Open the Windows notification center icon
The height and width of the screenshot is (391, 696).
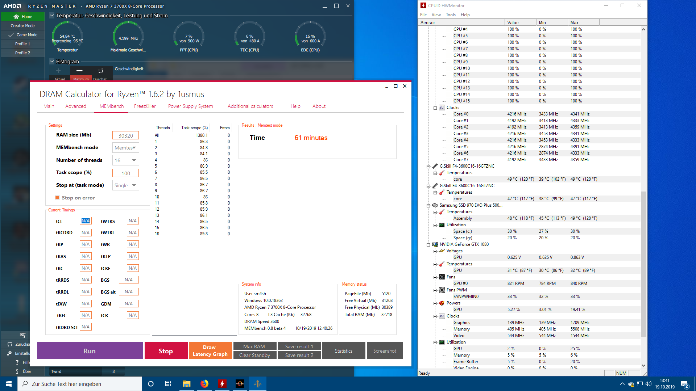[684, 384]
